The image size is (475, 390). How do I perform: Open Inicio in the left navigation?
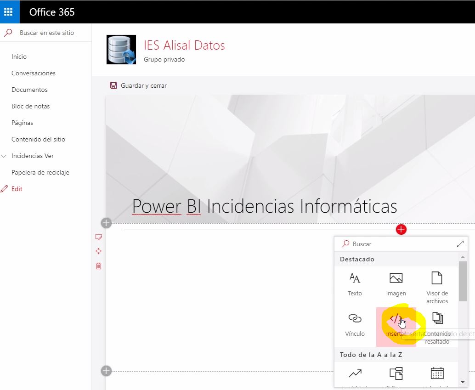coord(19,57)
